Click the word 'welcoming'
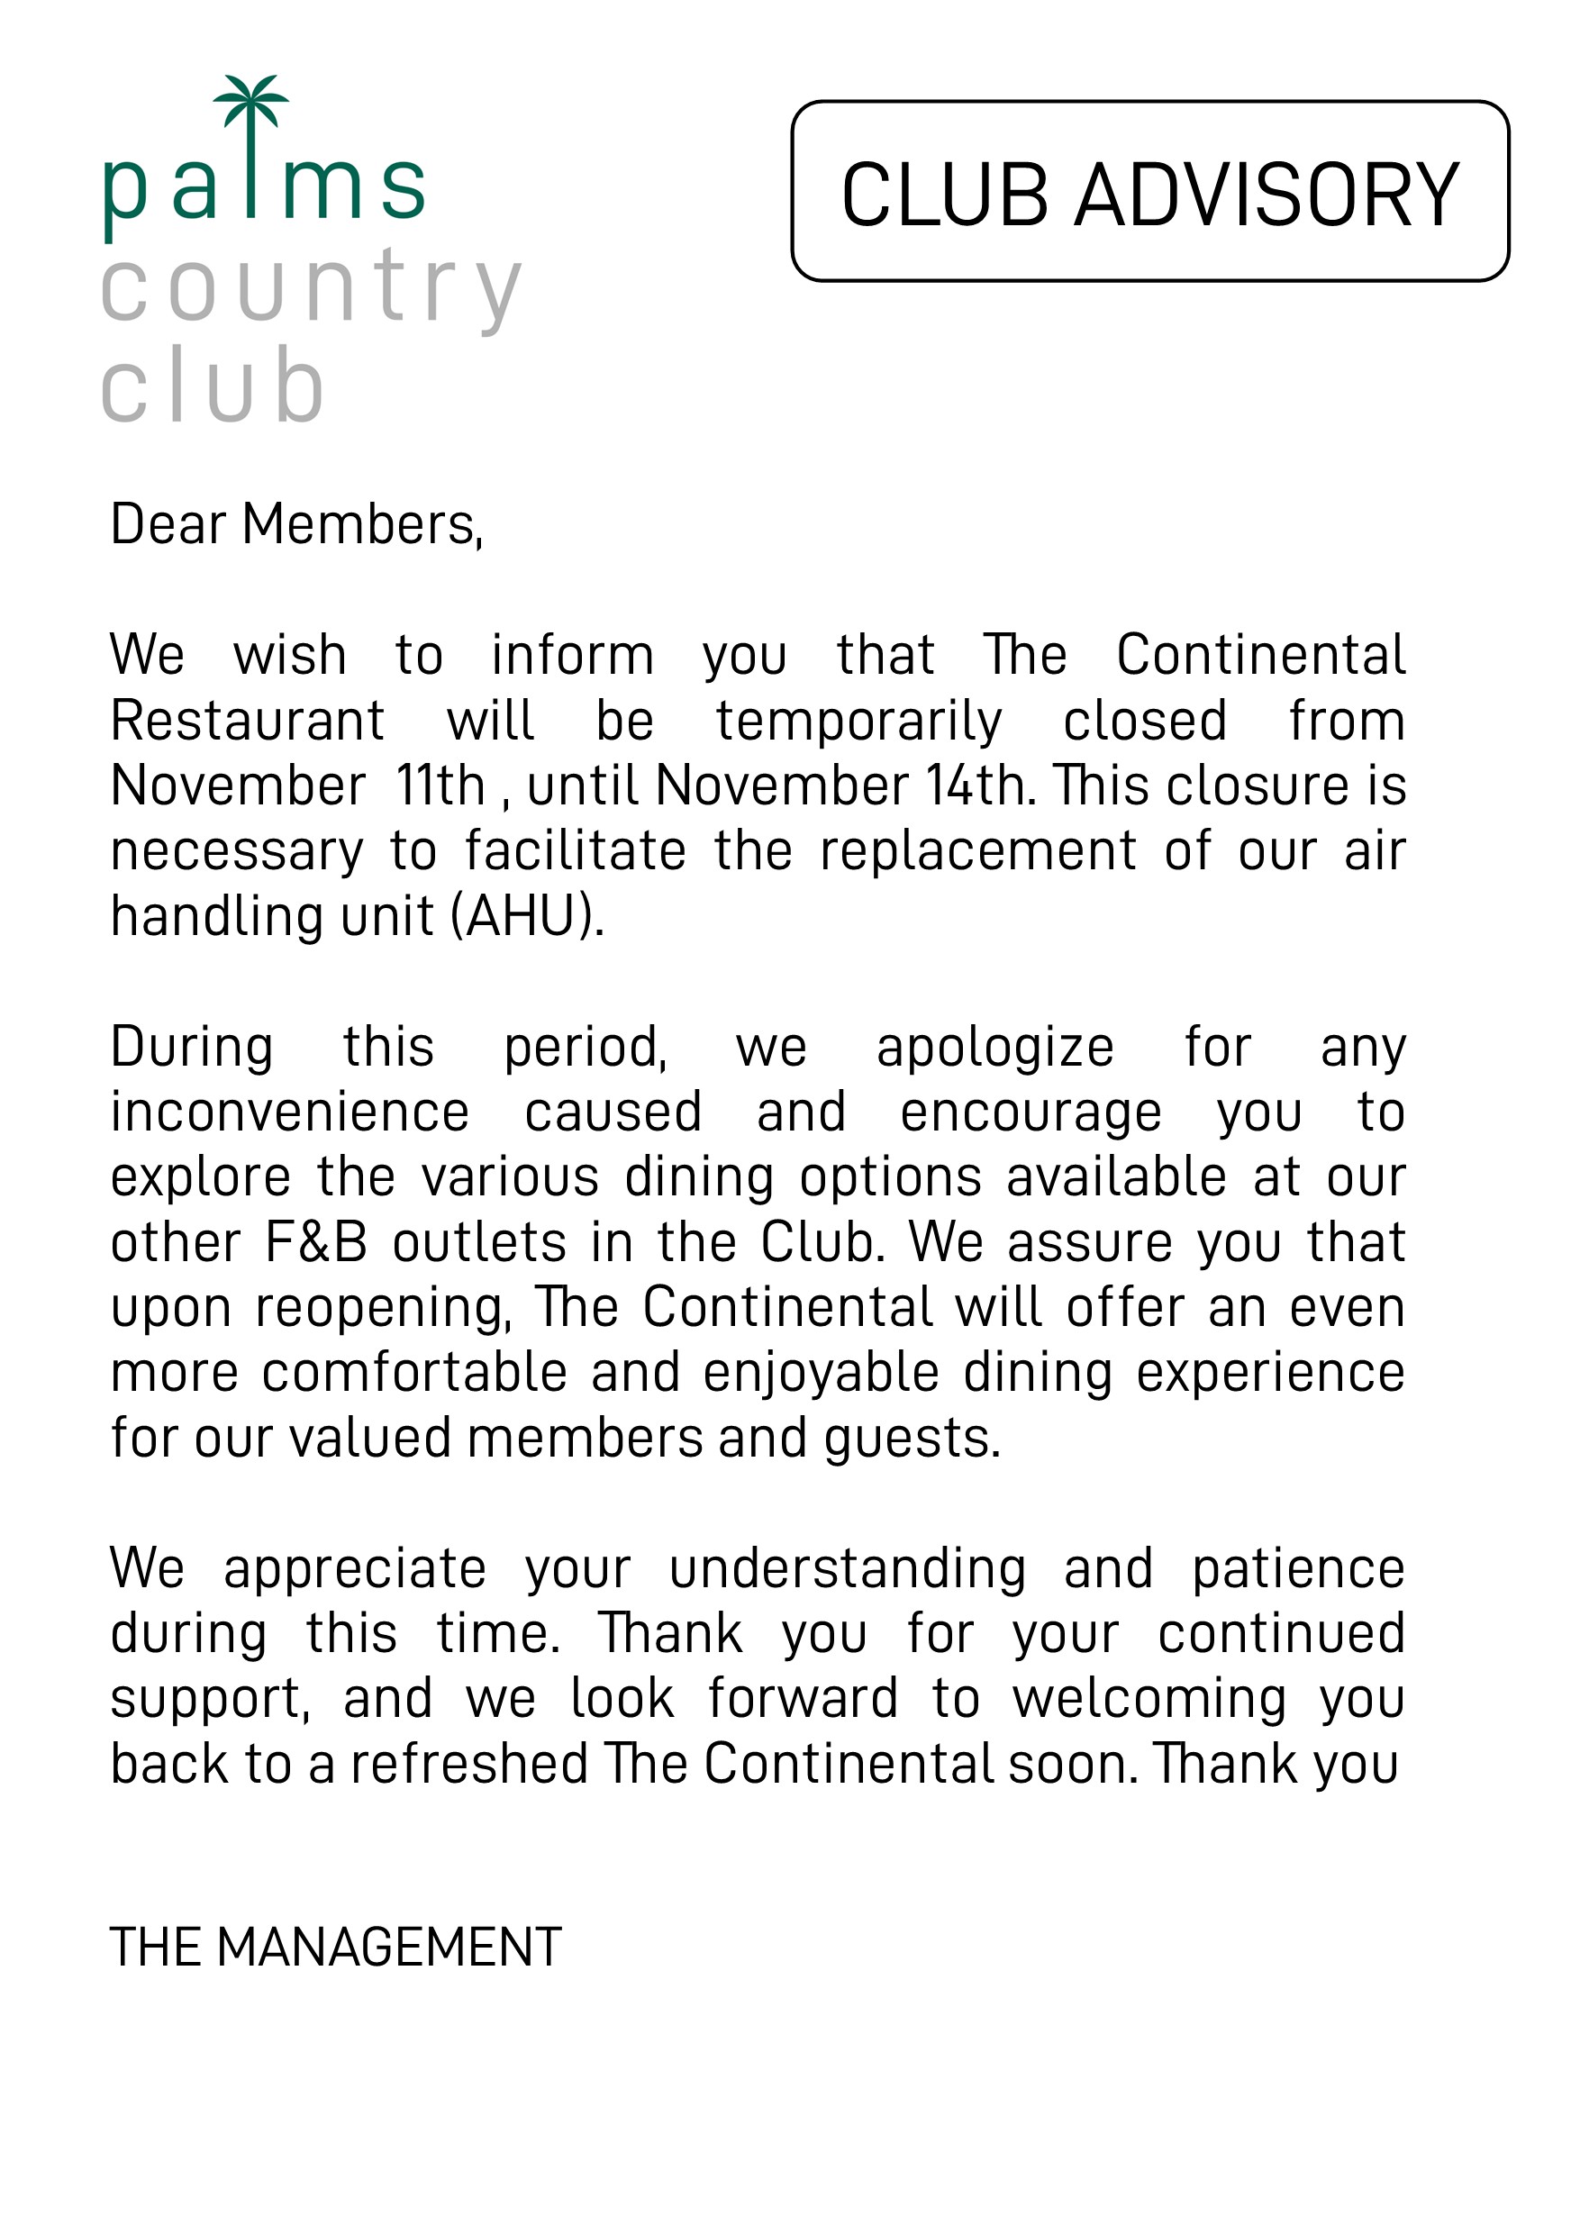Viewport: 1580px width, 2234px height. 1149,1701
